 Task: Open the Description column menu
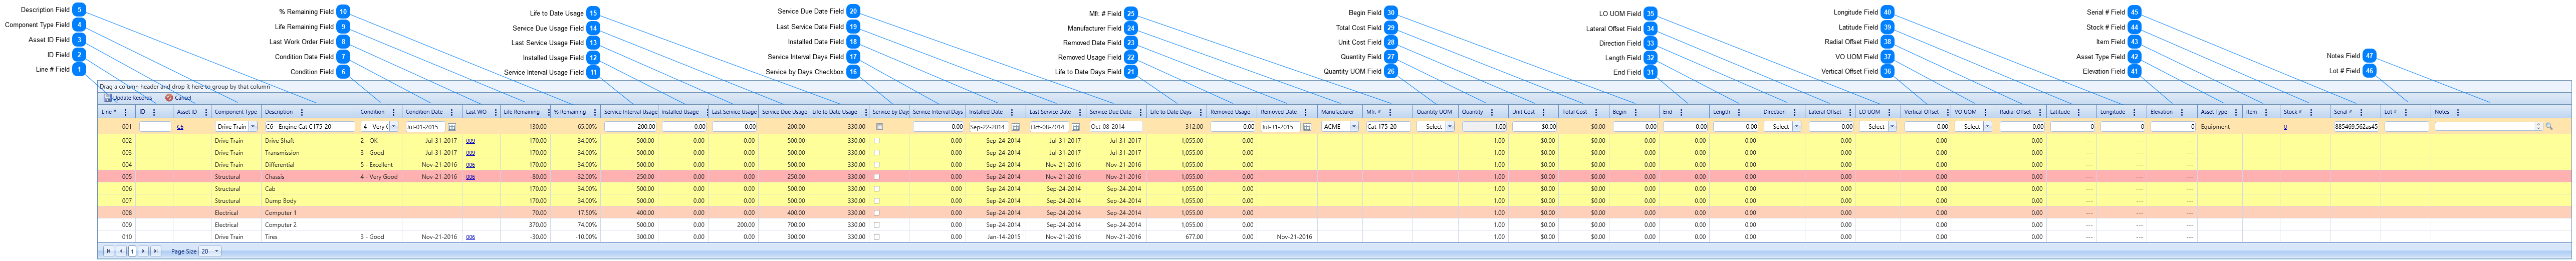point(302,112)
